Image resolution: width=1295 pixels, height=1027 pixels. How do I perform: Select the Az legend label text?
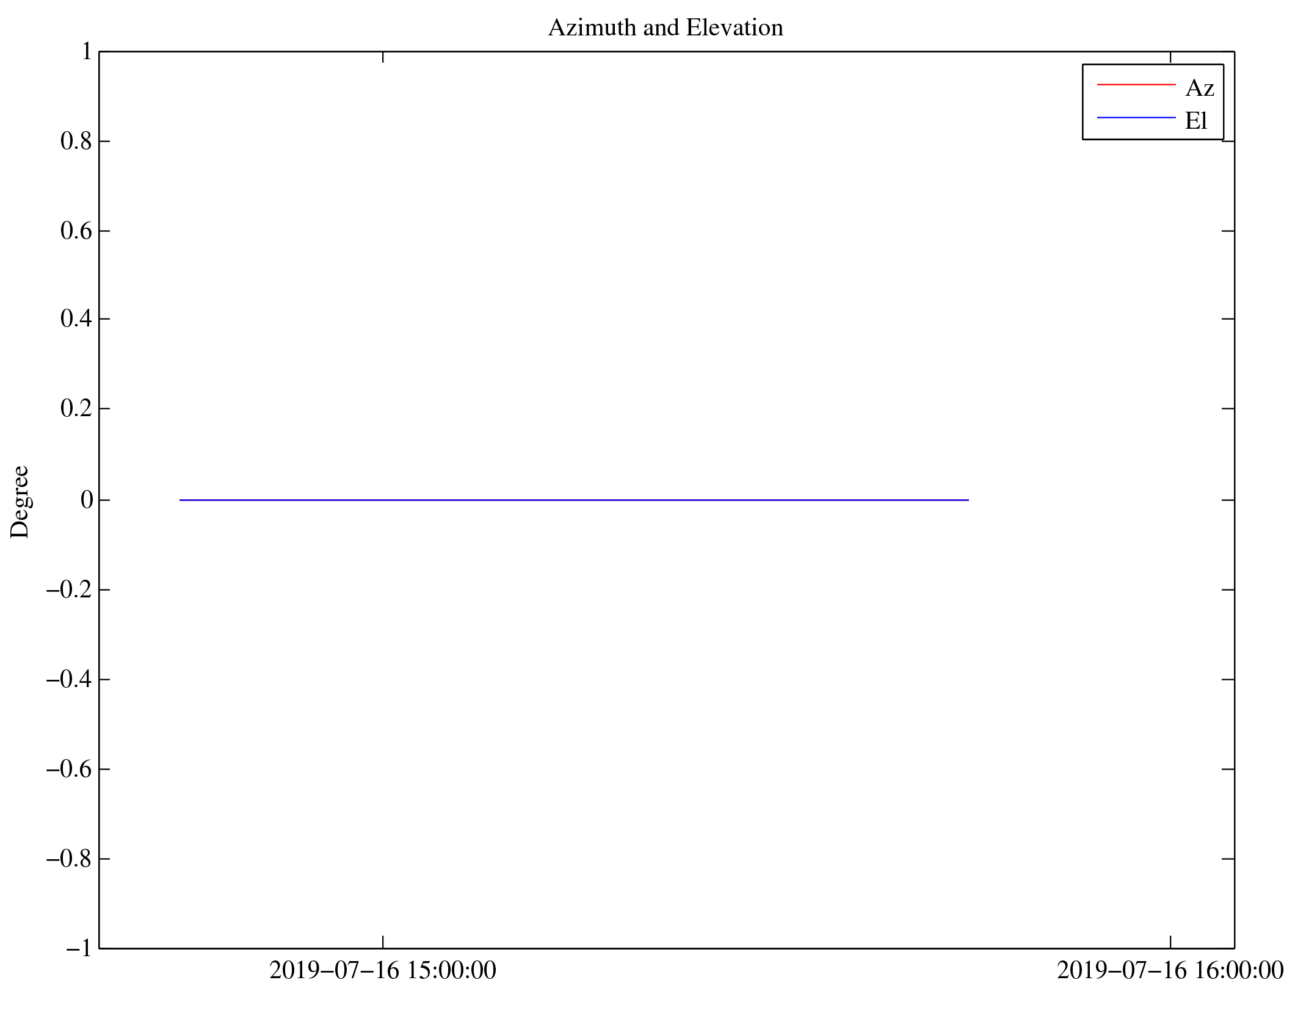[1199, 88]
